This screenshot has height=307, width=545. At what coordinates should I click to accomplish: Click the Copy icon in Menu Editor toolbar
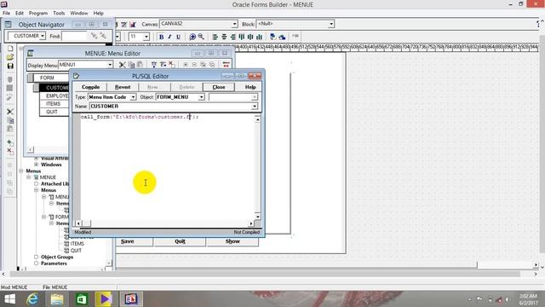coord(131,65)
